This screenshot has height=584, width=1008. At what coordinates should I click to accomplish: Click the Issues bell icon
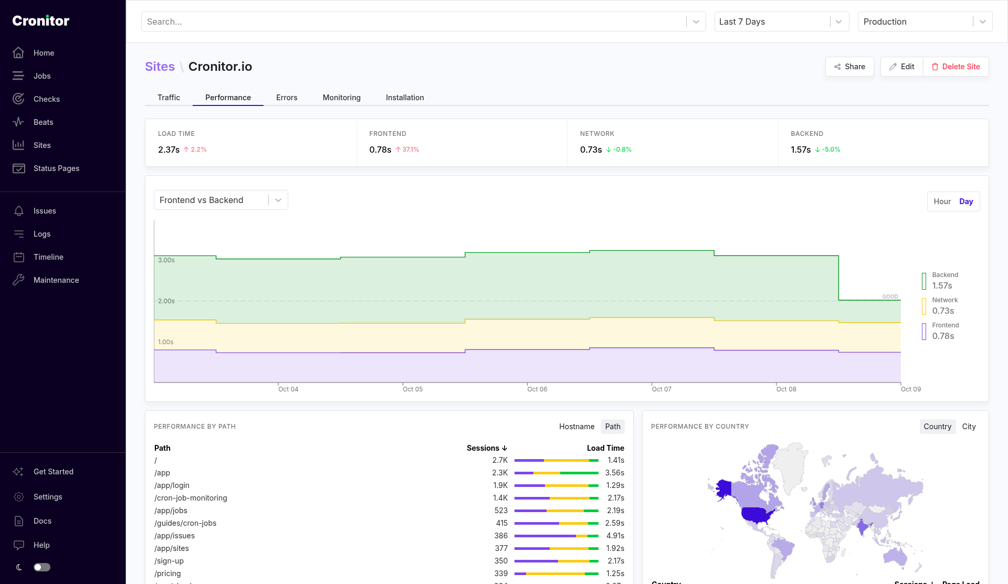18,211
